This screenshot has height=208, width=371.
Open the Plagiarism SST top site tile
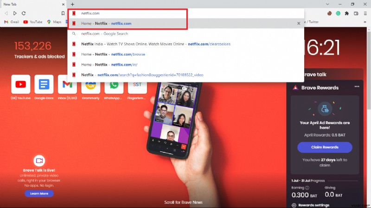point(137,88)
